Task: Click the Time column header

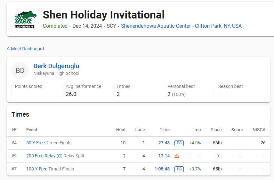Action: click(165, 130)
